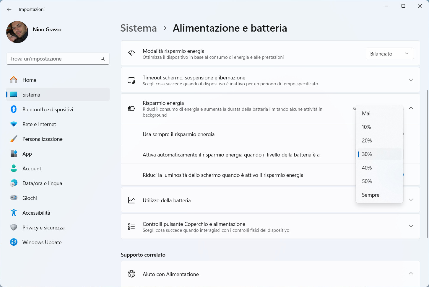The image size is (429, 287).
Task: Click the Nino Grasso profile picture
Action: (x=17, y=32)
